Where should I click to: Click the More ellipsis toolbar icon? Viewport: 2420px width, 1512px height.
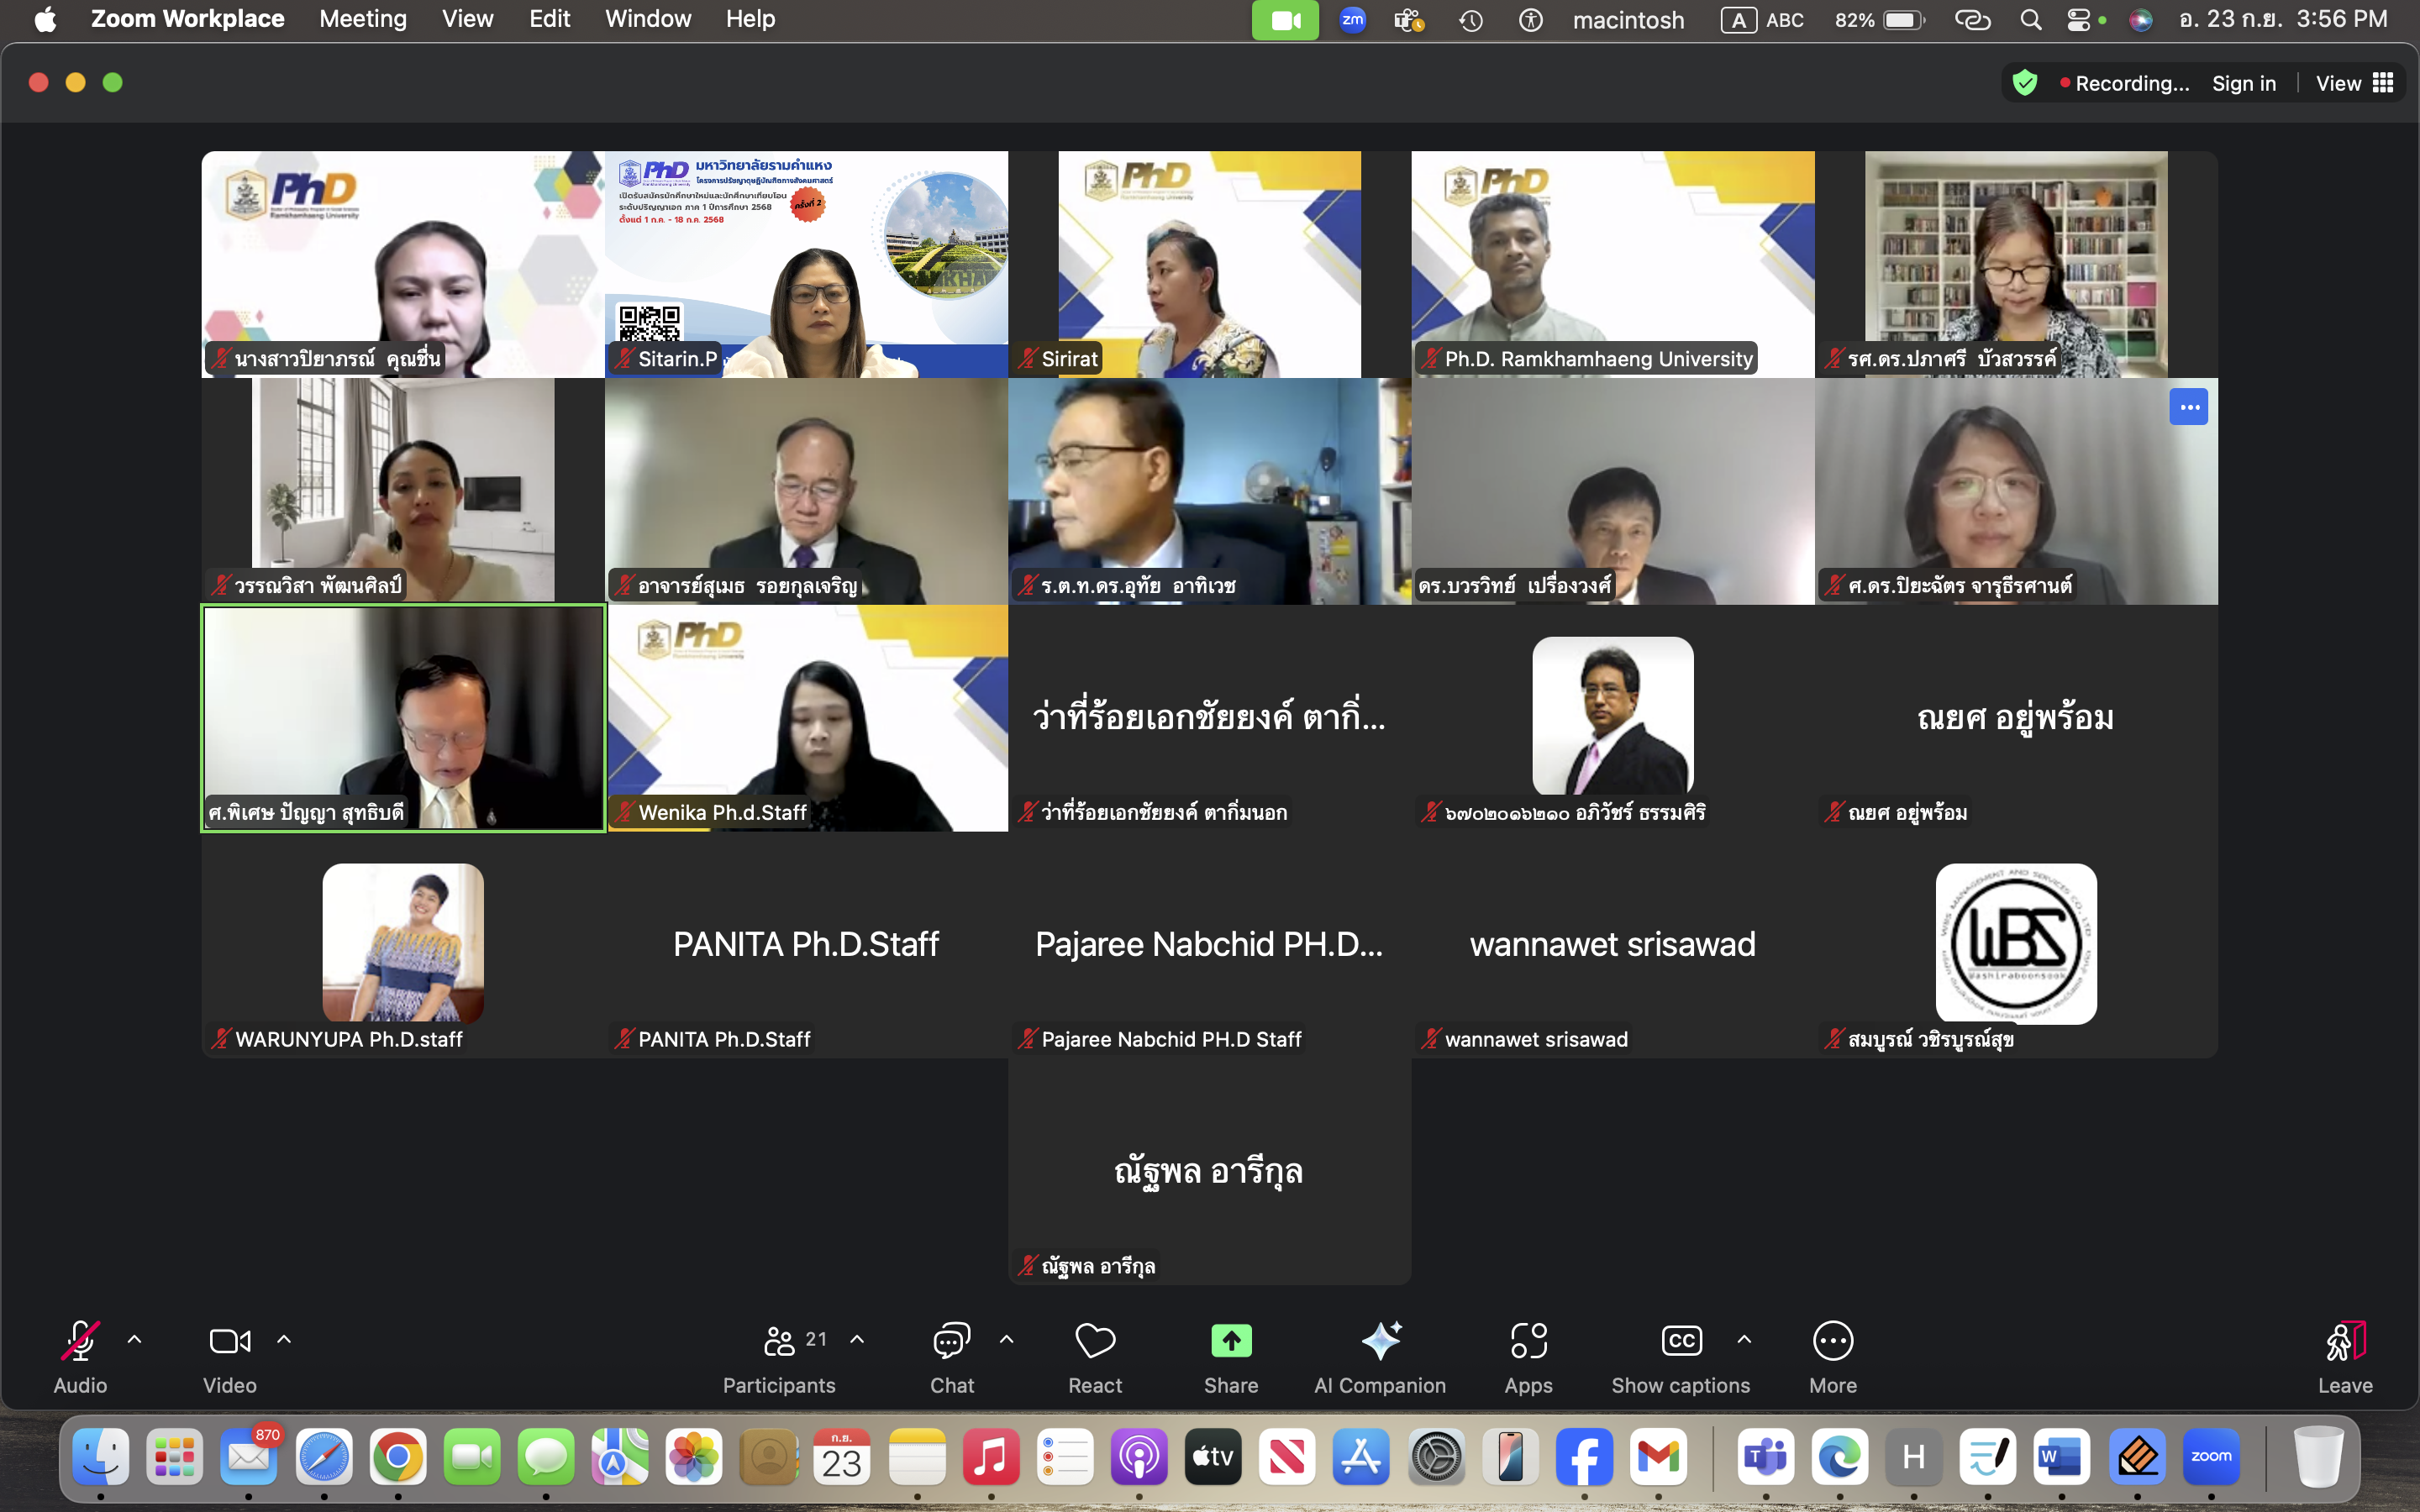1832,1341
